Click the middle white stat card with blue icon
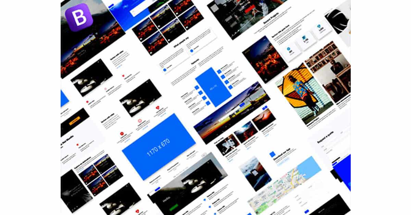 pyautogui.click(x=306, y=41)
